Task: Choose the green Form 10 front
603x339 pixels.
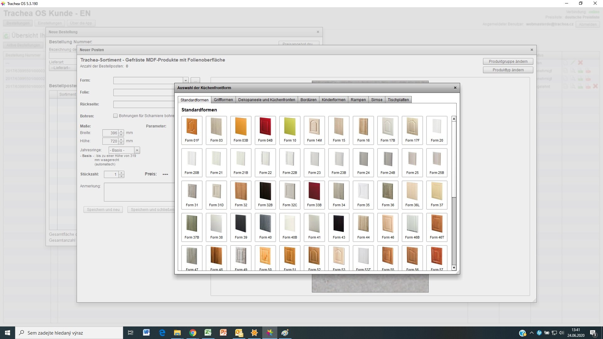Action: 290,130
